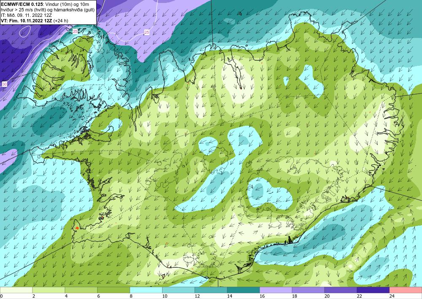
Task: Select the dark teal 14–16 m/s legend swatch
Action: 243,290
